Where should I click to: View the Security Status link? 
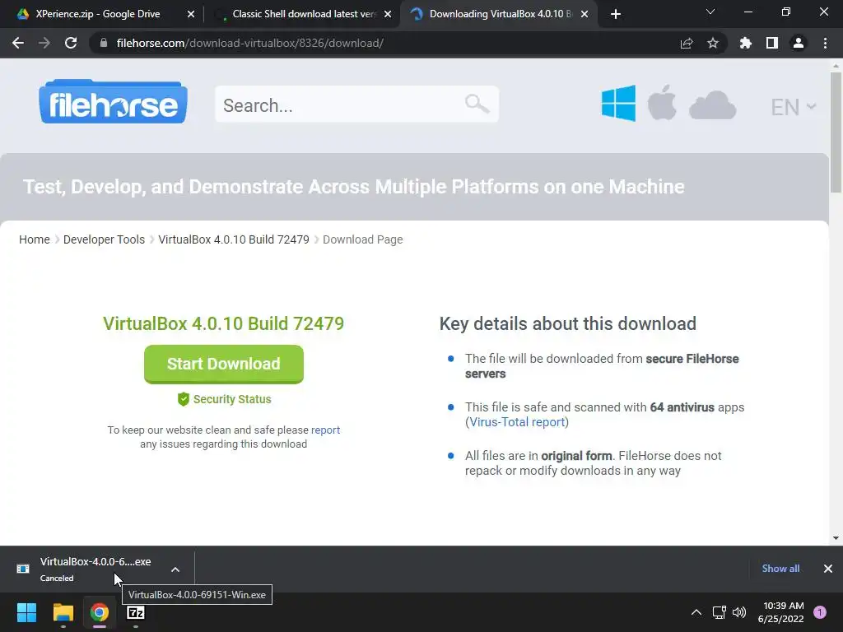point(232,399)
